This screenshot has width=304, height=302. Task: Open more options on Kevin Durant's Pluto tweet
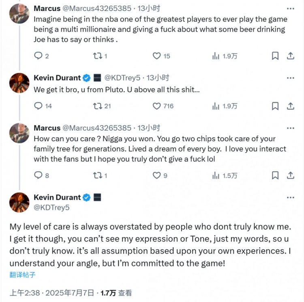click(290, 78)
